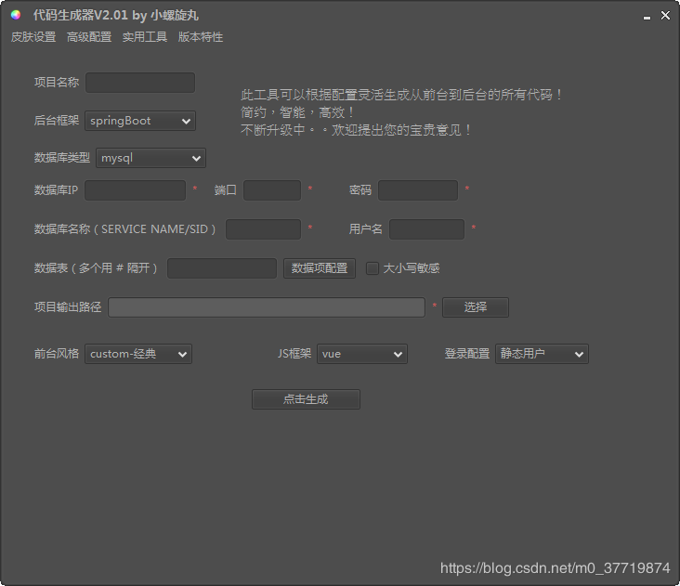680x586 pixels.
Task: Focus the 项目名称 input field
Action: (x=140, y=83)
